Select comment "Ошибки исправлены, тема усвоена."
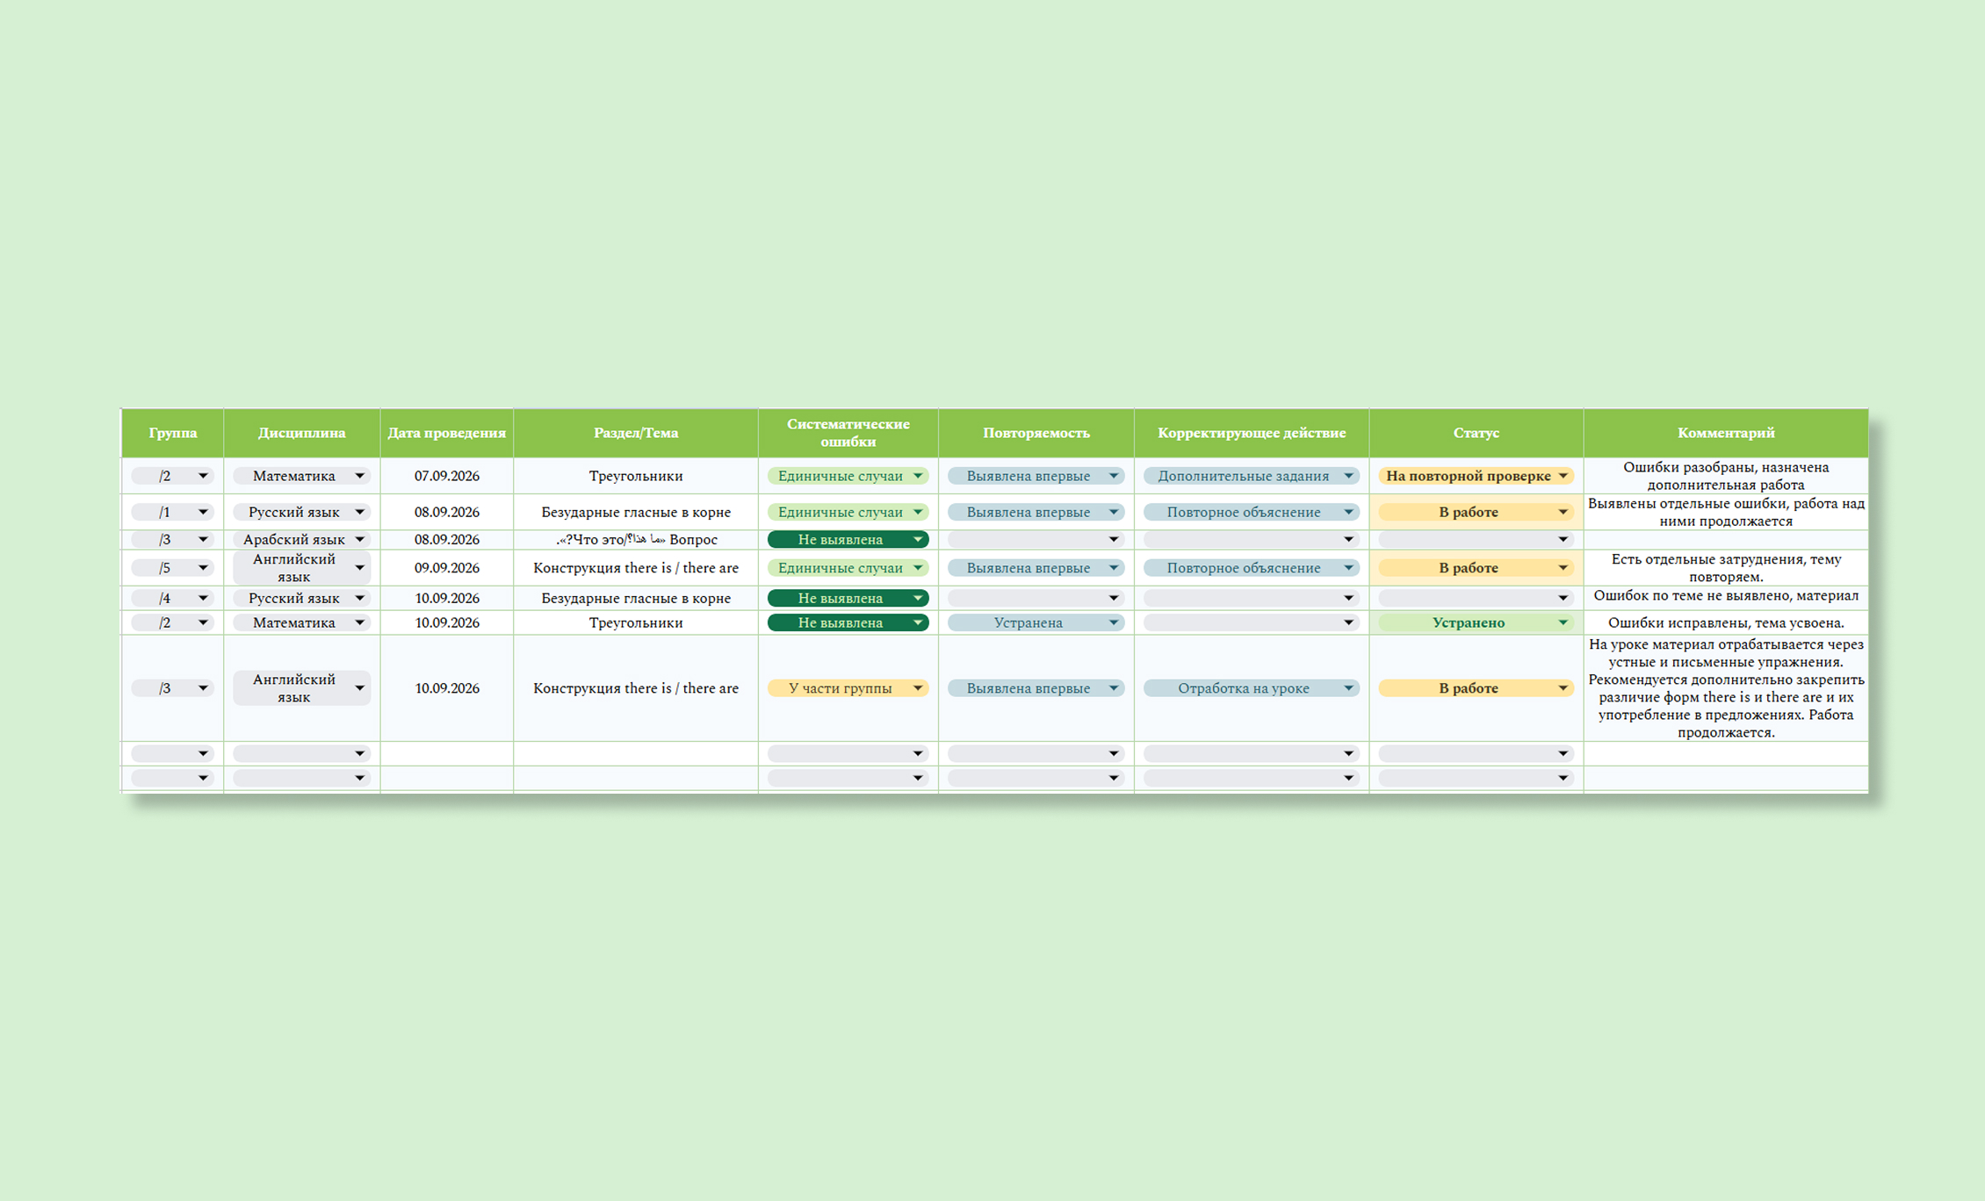The height and width of the screenshot is (1201, 1985). pyautogui.click(x=1726, y=622)
